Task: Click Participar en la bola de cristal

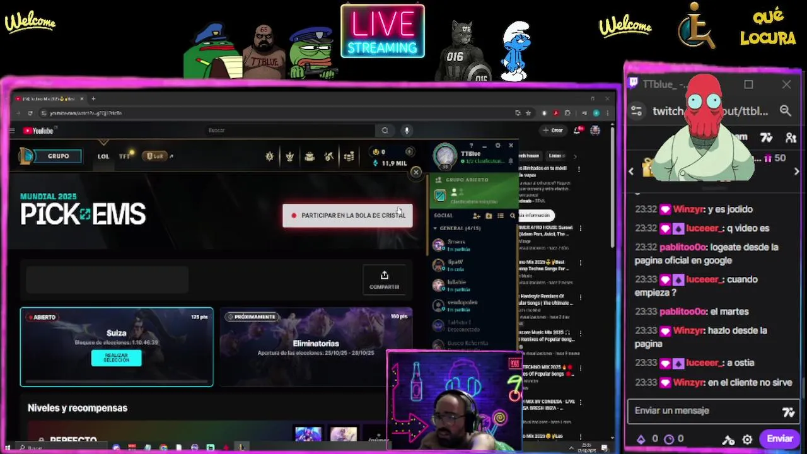Action: 347,216
